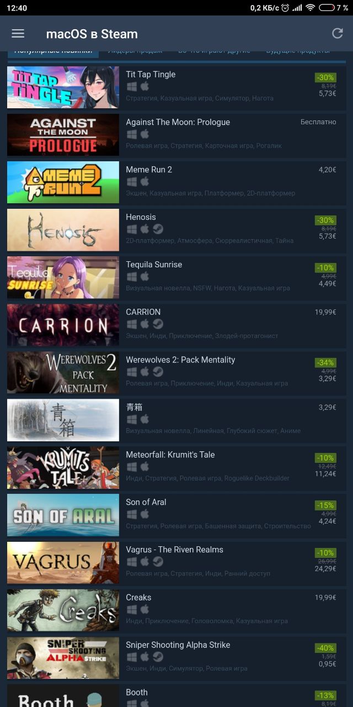Viewport: 353px width, 707px height.
Task: Open the hamburger navigation menu
Action: [x=18, y=34]
